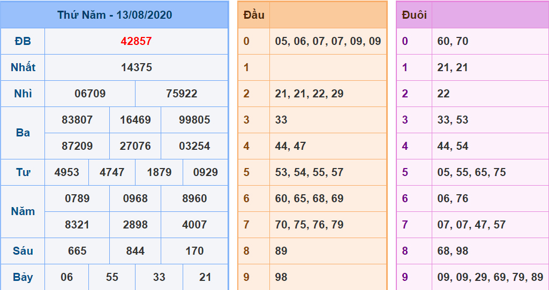Viewport: 549px width, 290px height.
Task: Select first prize number 14375
Action: [x=136, y=67]
